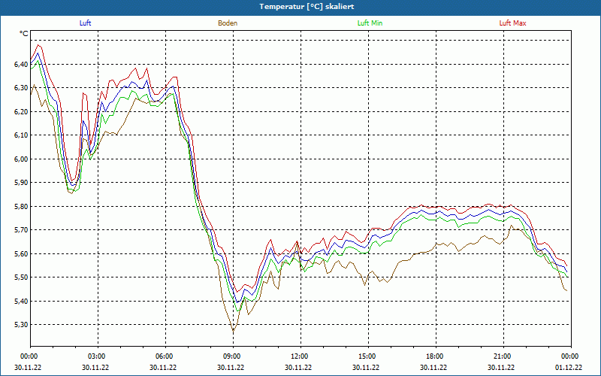
Task: Click the blue Luft legend label
Action: 85,23
